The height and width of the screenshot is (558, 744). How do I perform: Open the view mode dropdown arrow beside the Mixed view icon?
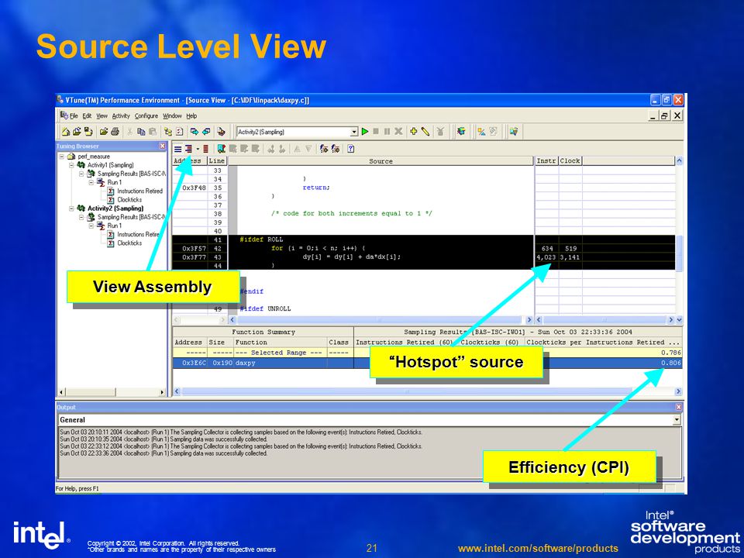198,149
